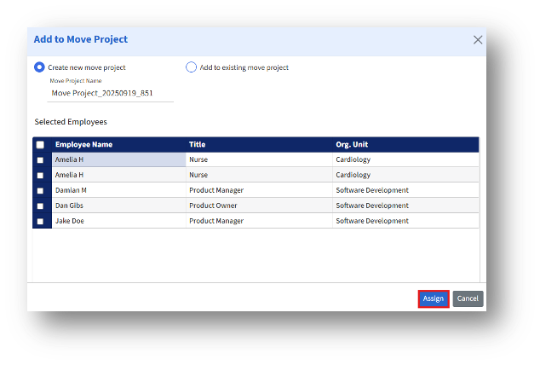Mark the checkbox for Jake Doe
The image size is (540, 365).
pyautogui.click(x=40, y=221)
